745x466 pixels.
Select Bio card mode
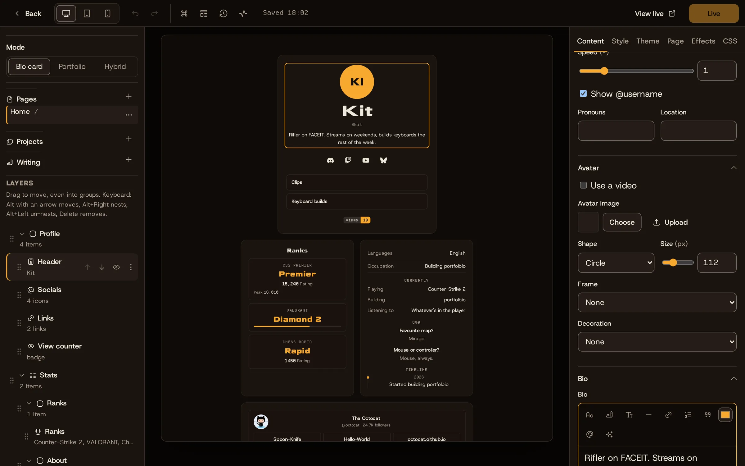click(x=29, y=66)
